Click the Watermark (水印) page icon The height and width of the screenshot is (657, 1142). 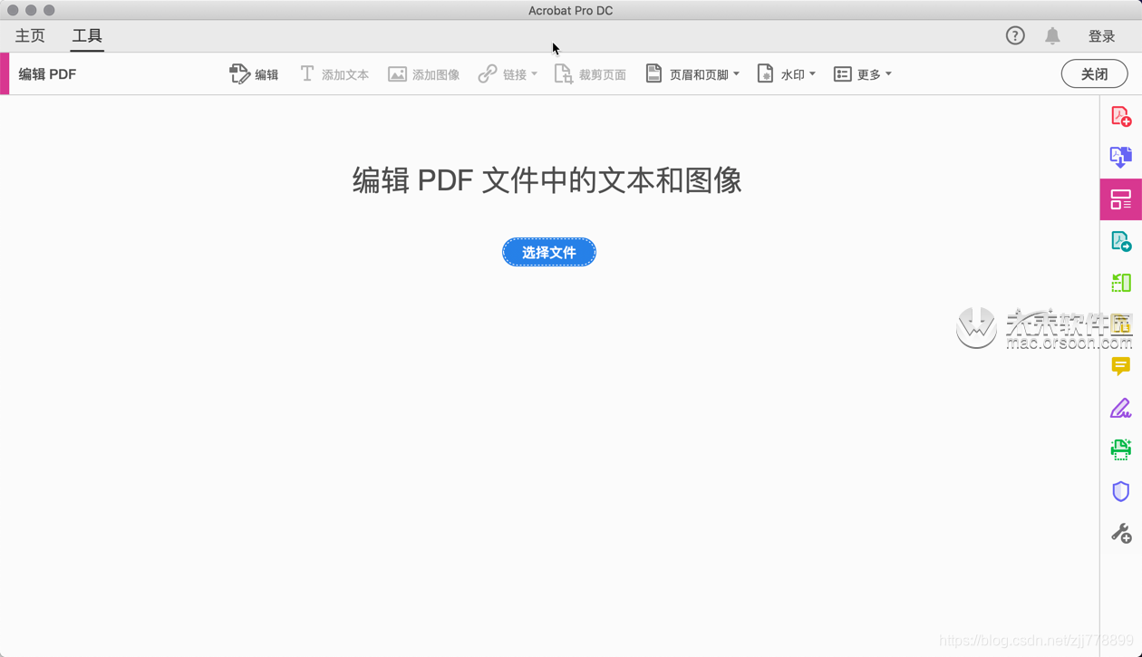(x=765, y=74)
